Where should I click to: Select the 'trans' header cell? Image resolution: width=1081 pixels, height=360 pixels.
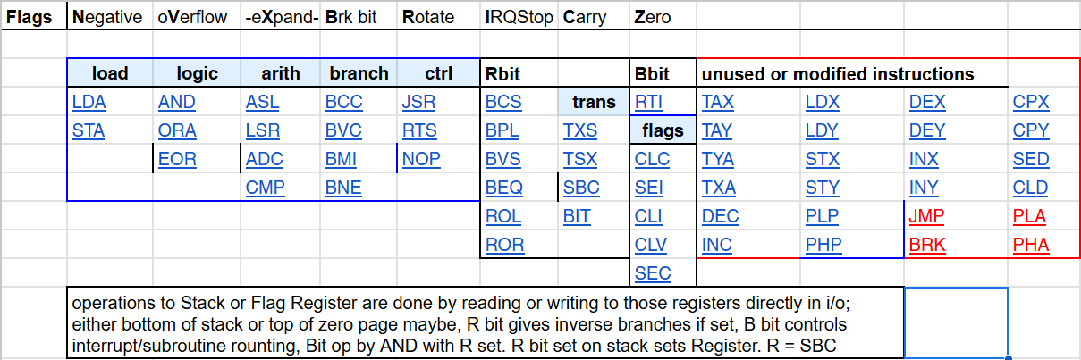click(594, 102)
